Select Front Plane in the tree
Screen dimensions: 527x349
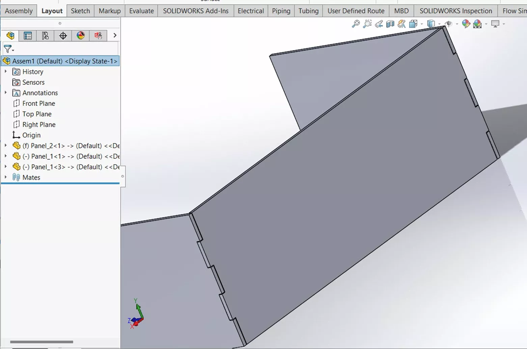tap(38, 103)
